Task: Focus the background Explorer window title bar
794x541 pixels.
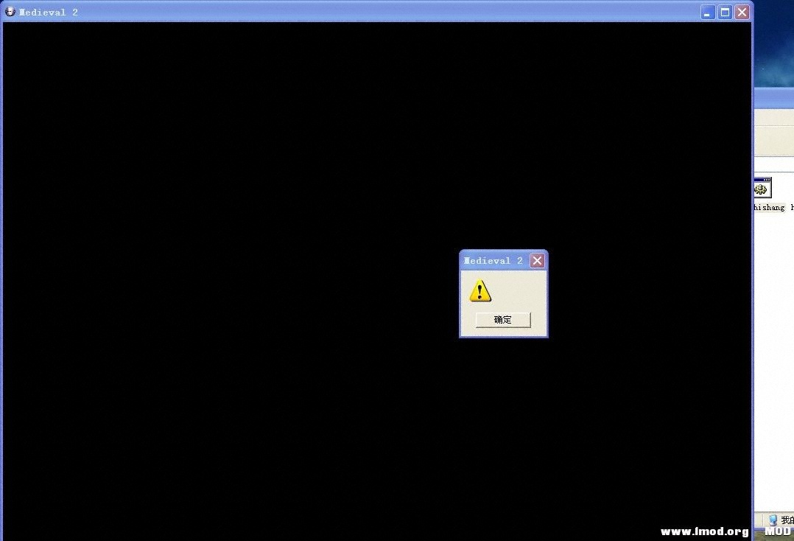Action: click(773, 97)
